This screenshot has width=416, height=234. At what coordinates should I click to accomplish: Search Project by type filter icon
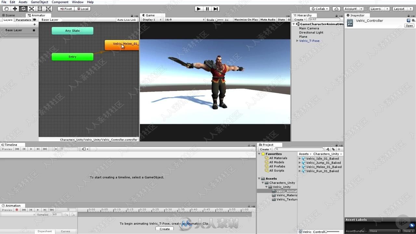point(328,149)
